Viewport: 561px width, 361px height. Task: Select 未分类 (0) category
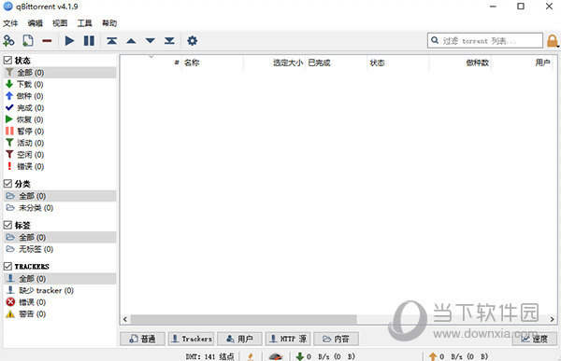[60, 208]
